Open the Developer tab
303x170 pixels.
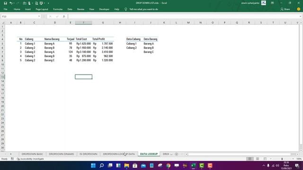[104, 9]
